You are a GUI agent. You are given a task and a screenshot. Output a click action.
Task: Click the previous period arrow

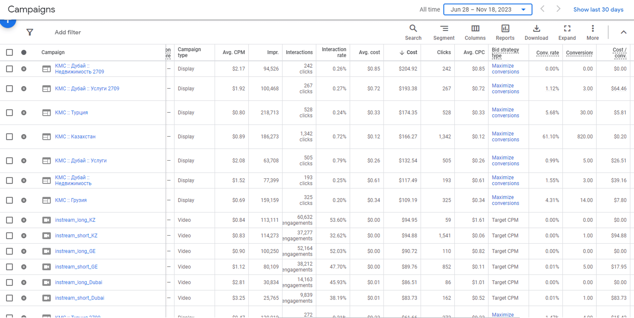tap(543, 9)
